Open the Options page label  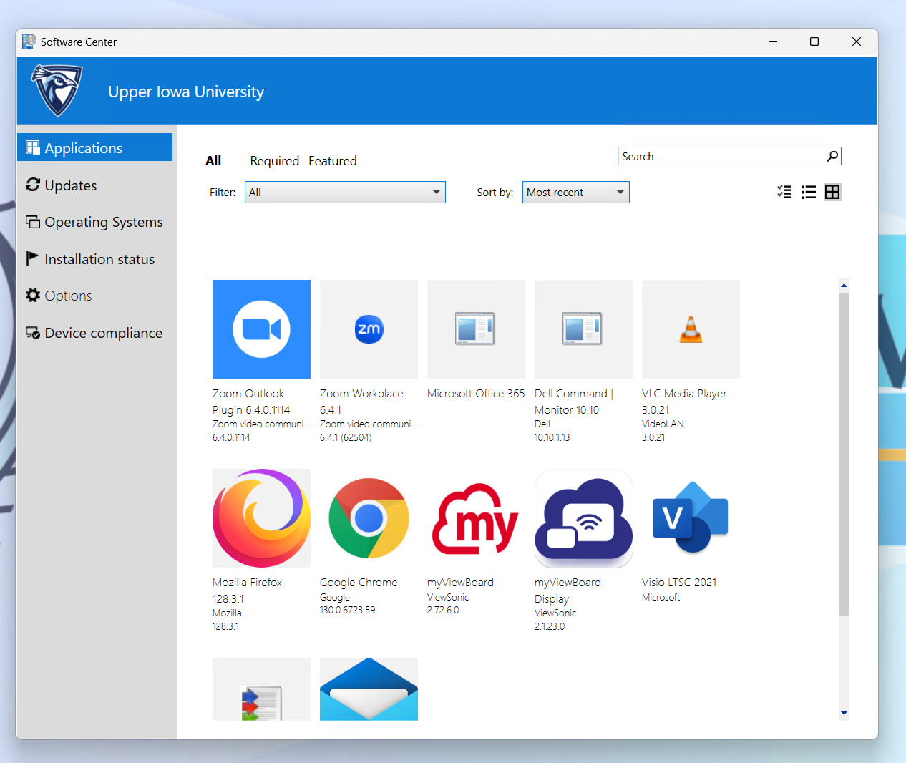[x=68, y=296]
